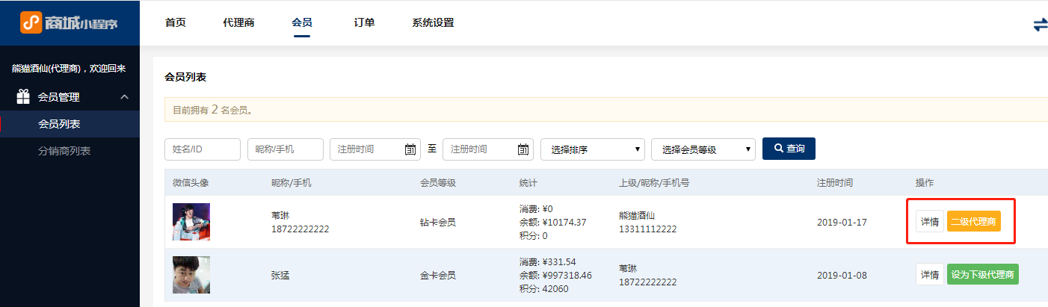Click the gift icon beside 会员管理
Image resolution: width=1048 pixels, height=307 pixels.
tap(23, 96)
